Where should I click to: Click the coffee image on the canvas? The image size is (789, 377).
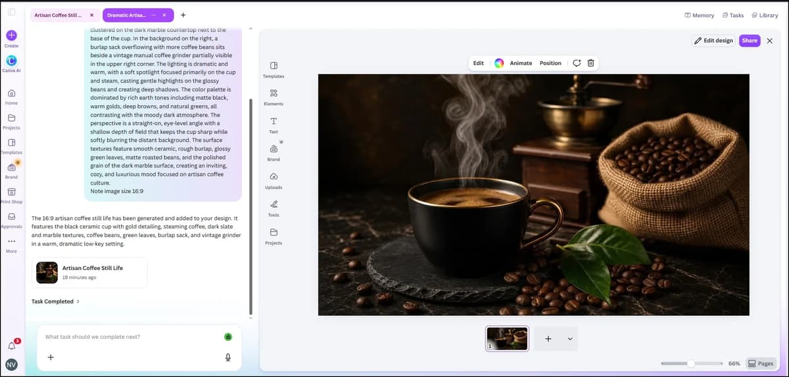pyautogui.click(x=533, y=194)
